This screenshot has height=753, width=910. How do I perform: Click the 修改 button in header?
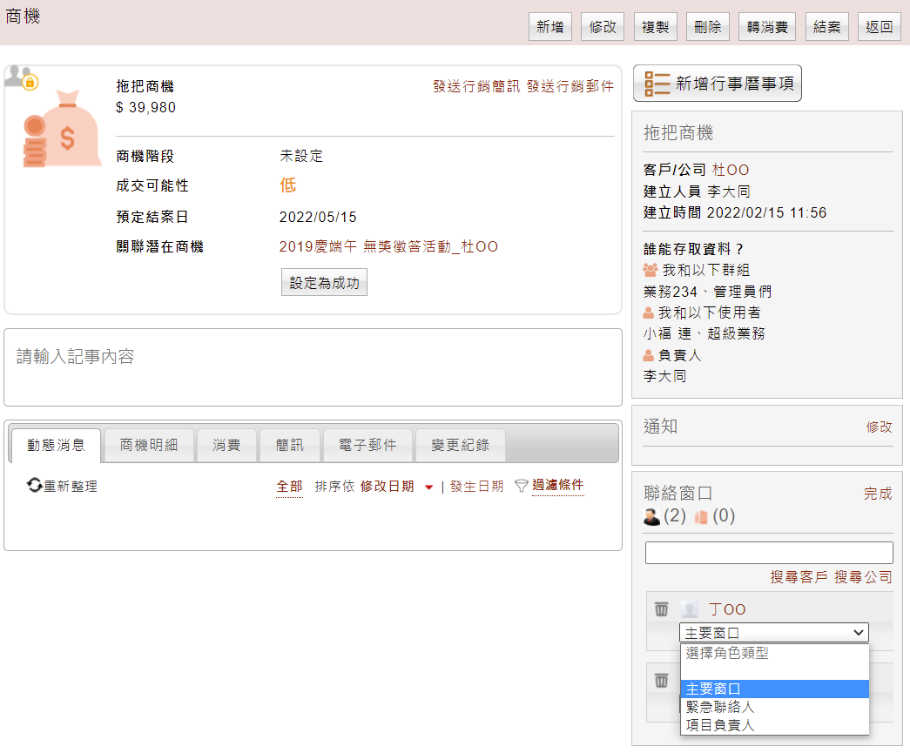coord(603,27)
